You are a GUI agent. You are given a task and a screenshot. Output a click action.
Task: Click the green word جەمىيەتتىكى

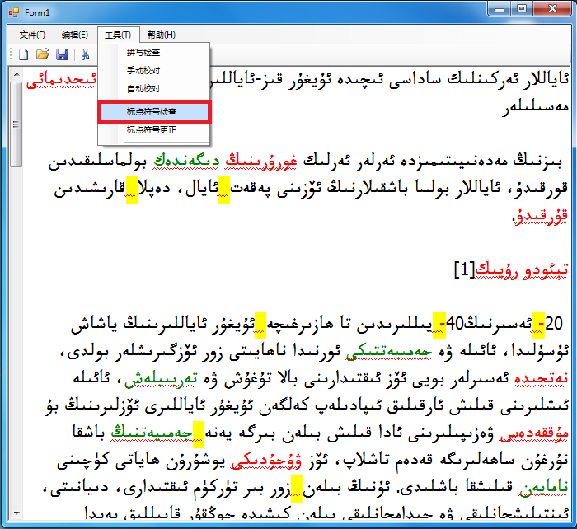pos(388,351)
